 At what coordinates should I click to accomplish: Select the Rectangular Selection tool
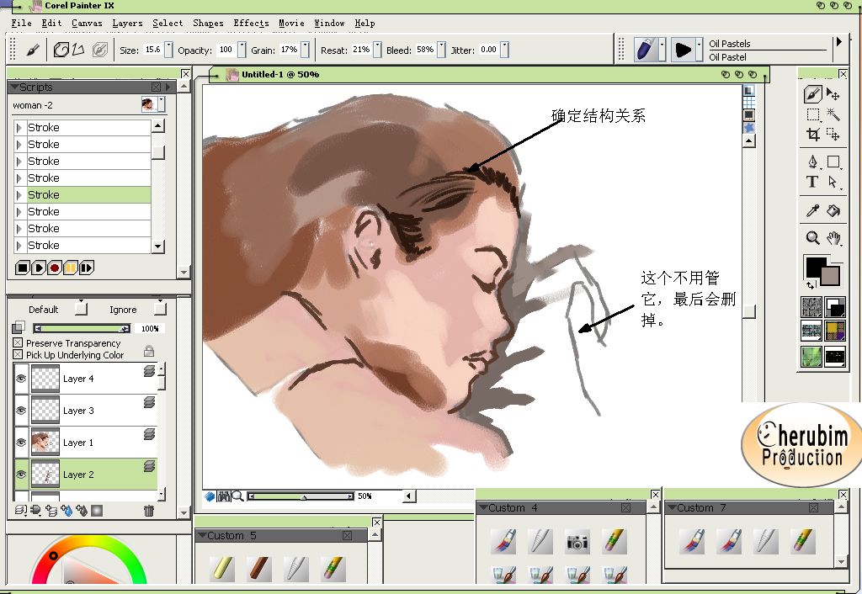coord(812,114)
